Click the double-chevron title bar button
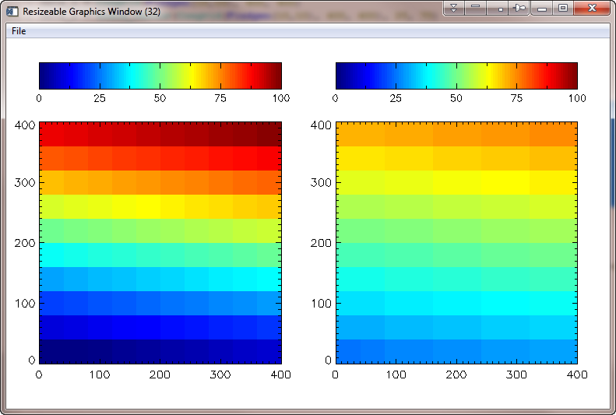 [454, 8]
